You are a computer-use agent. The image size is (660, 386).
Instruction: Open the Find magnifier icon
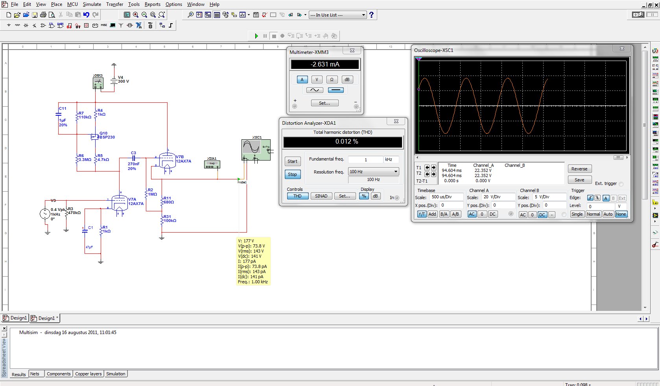[x=191, y=15]
